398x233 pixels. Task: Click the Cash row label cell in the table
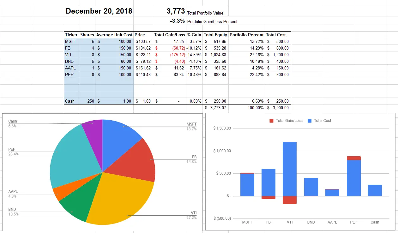pyautogui.click(x=71, y=101)
